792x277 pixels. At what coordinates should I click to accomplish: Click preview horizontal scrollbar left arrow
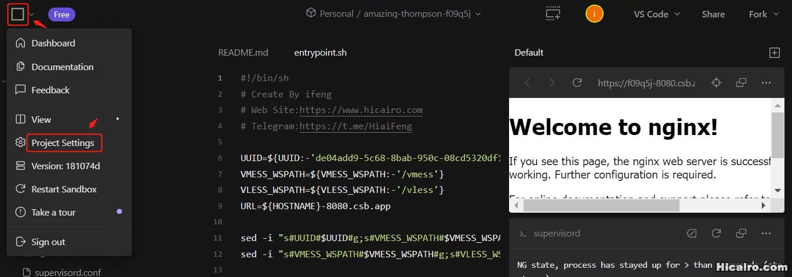point(515,205)
